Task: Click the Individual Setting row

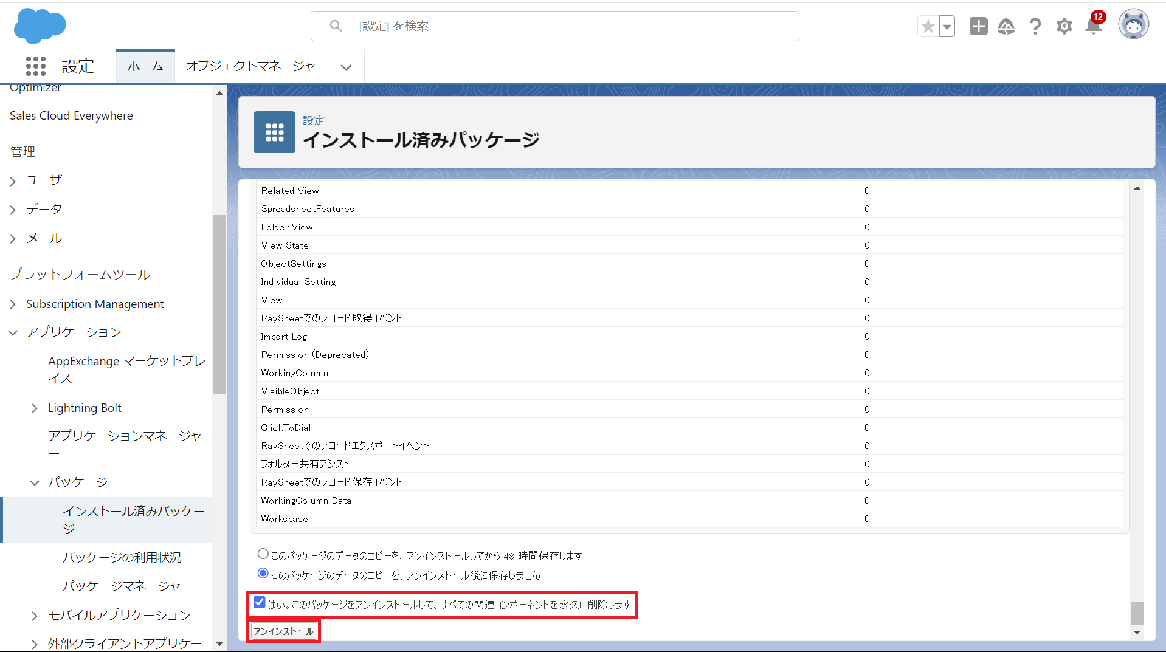Action: coord(689,281)
